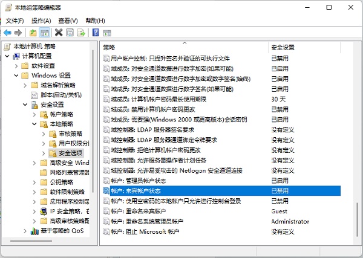Screen dimensions: 363x258
Task: Open the 查看(V) menu
Action: point(67,21)
